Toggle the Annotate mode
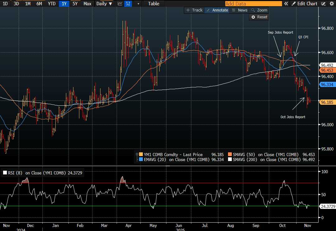Screen dimensions: 336x231 (217, 10)
